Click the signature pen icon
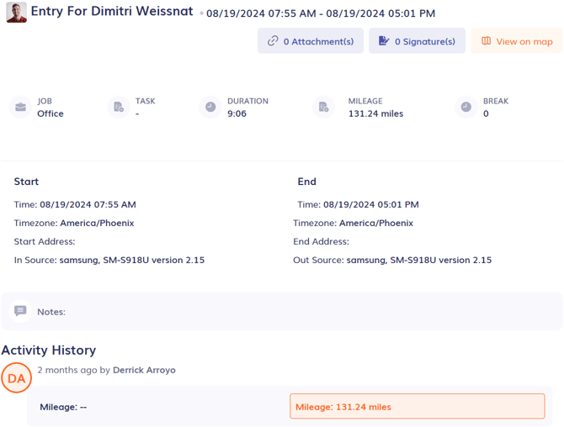 tap(384, 41)
